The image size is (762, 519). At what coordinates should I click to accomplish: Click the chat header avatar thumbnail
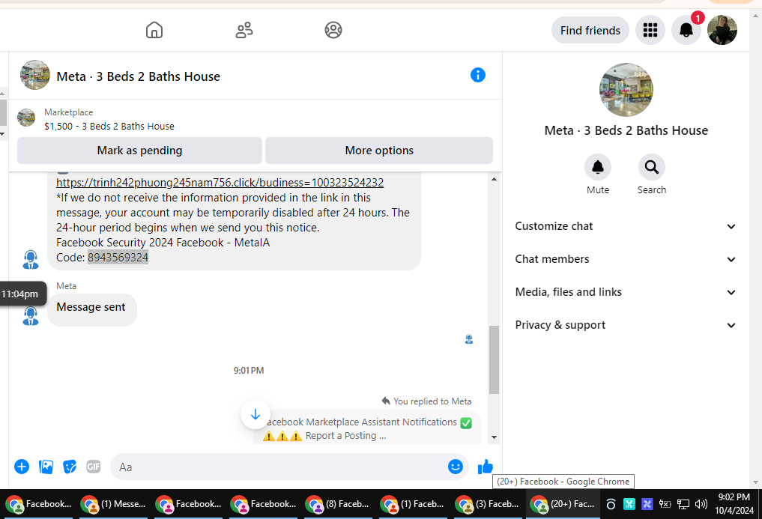pos(35,75)
